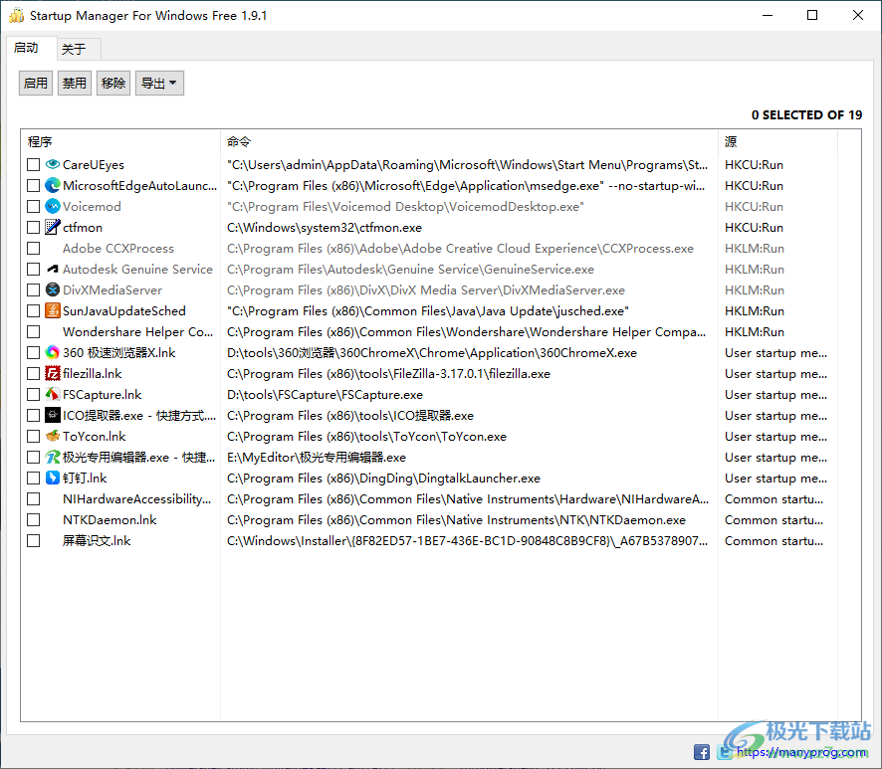Image resolution: width=882 pixels, height=769 pixels.
Task: Click the ICO提取器 black icon
Action: [x=53, y=416]
